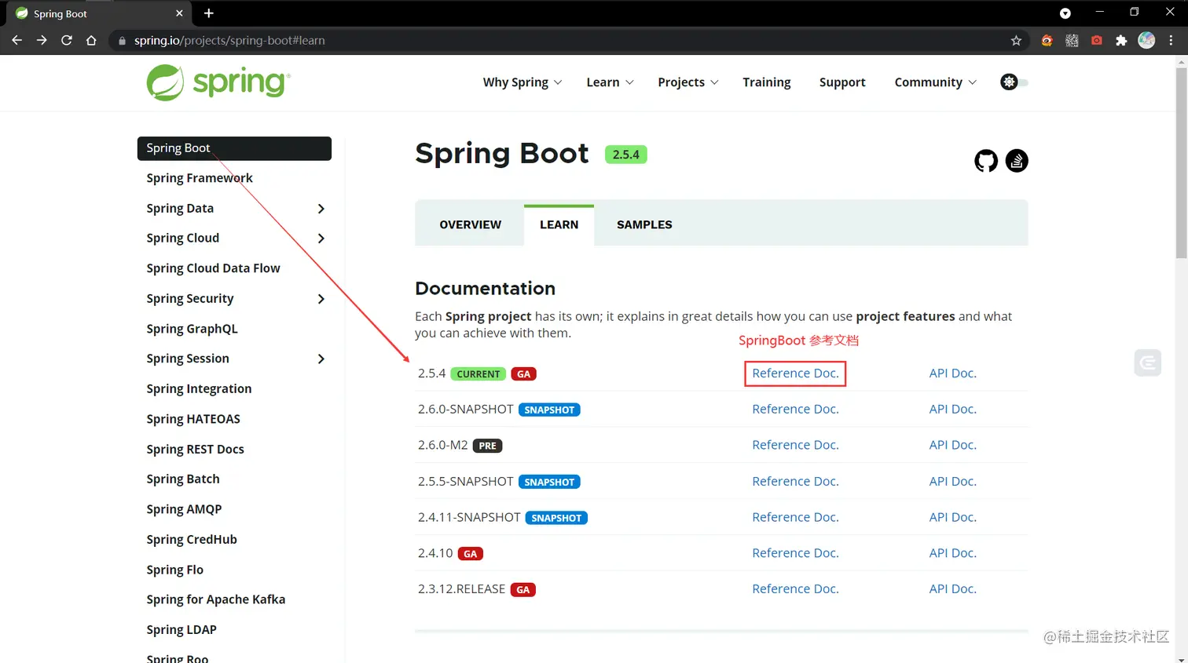Reload the current page
1188x663 pixels.
tap(67, 40)
